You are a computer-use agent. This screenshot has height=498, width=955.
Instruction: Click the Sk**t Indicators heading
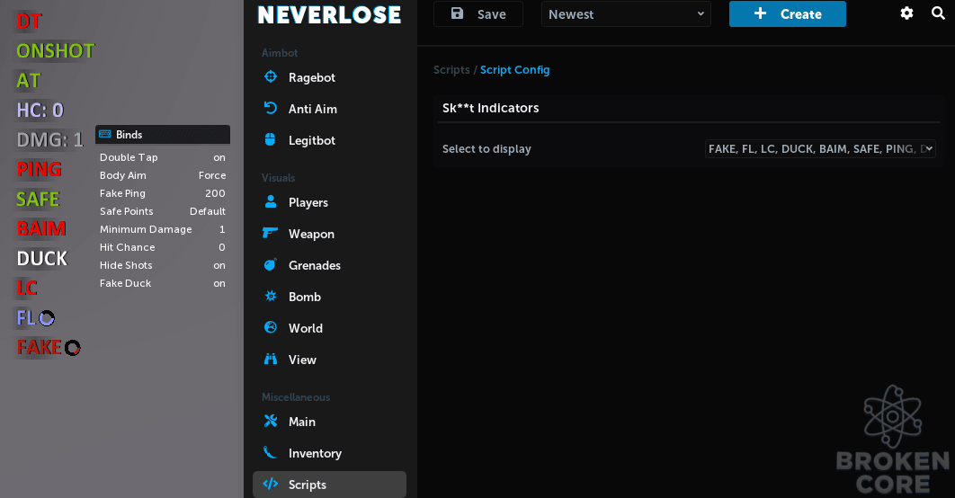click(490, 108)
